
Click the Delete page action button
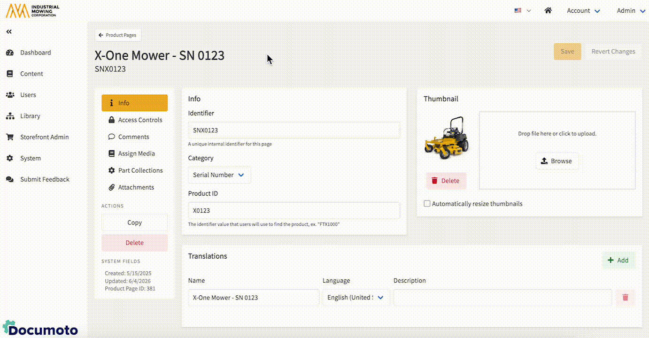coord(134,243)
